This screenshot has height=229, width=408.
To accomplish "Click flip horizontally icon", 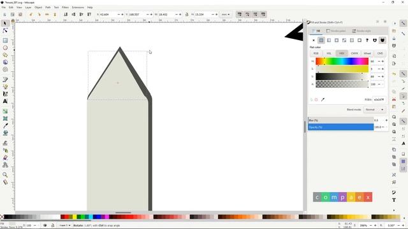I will pyautogui.click(x=47, y=15).
